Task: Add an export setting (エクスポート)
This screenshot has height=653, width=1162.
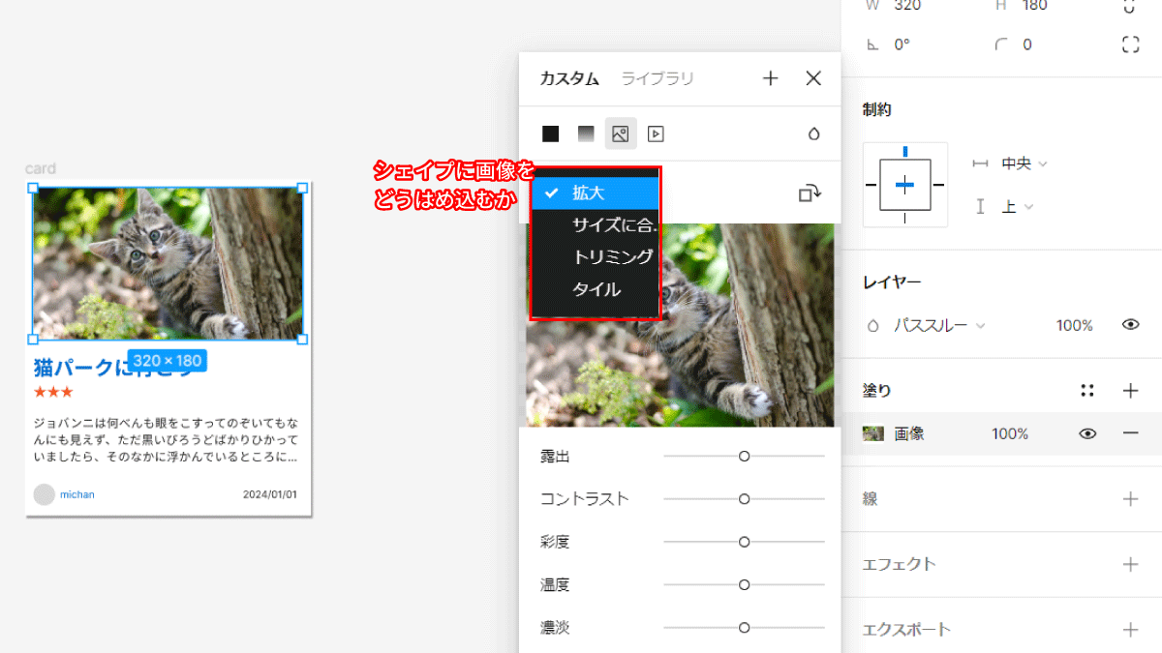Action: tap(1130, 630)
